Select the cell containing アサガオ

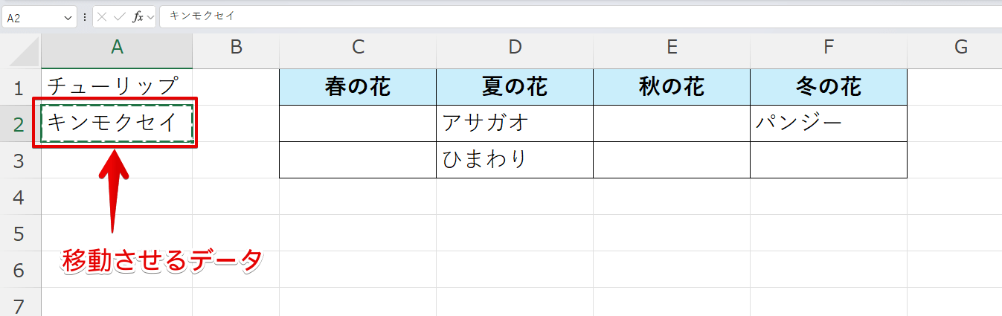point(515,123)
